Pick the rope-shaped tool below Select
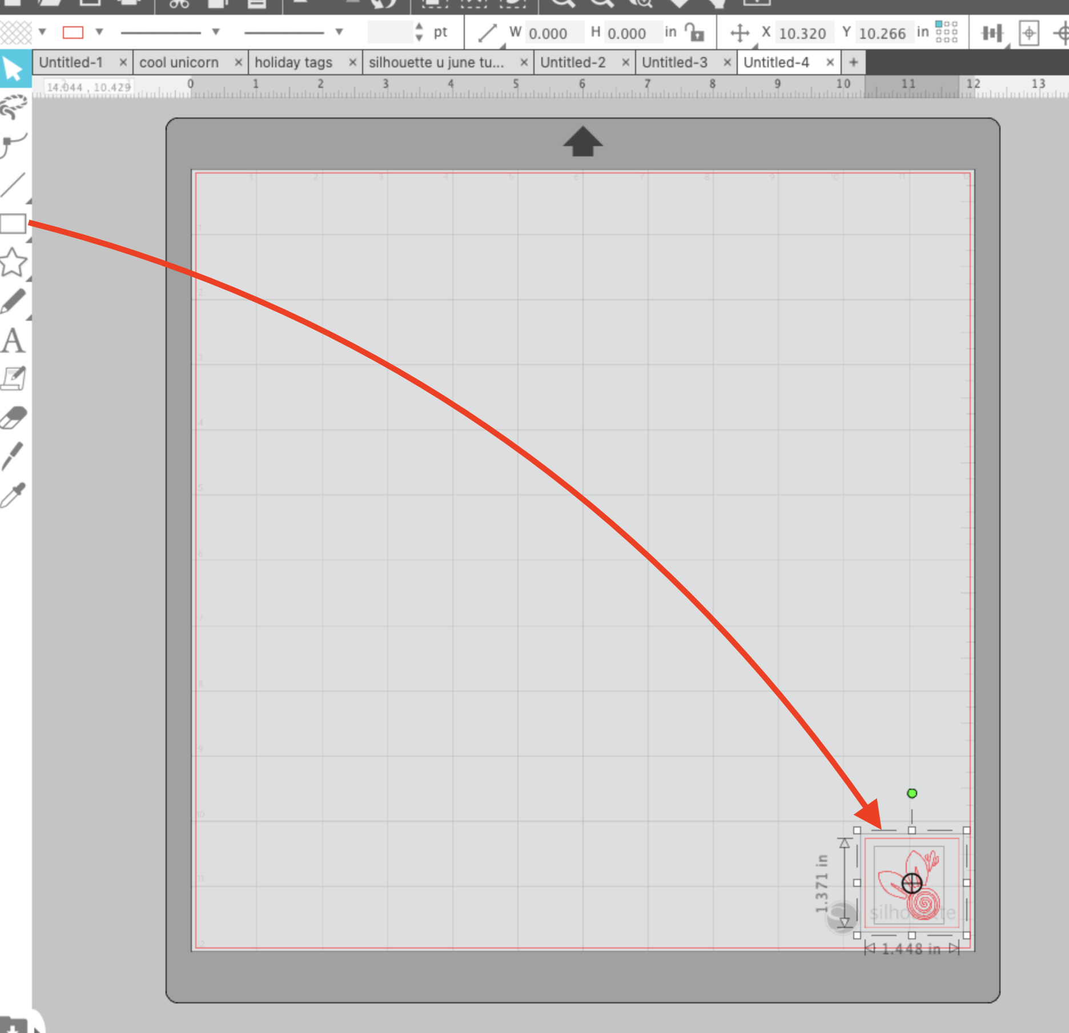Image resolution: width=1069 pixels, height=1033 pixels. [14, 107]
